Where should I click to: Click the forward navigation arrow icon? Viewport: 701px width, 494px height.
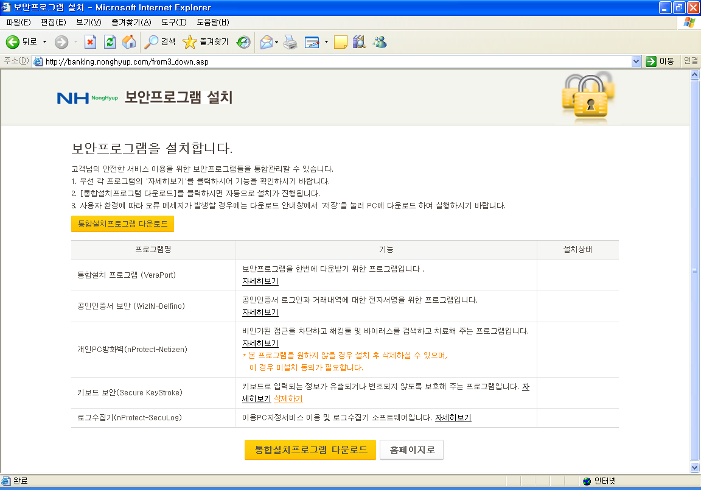pyautogui.click(x=61, y=42)
